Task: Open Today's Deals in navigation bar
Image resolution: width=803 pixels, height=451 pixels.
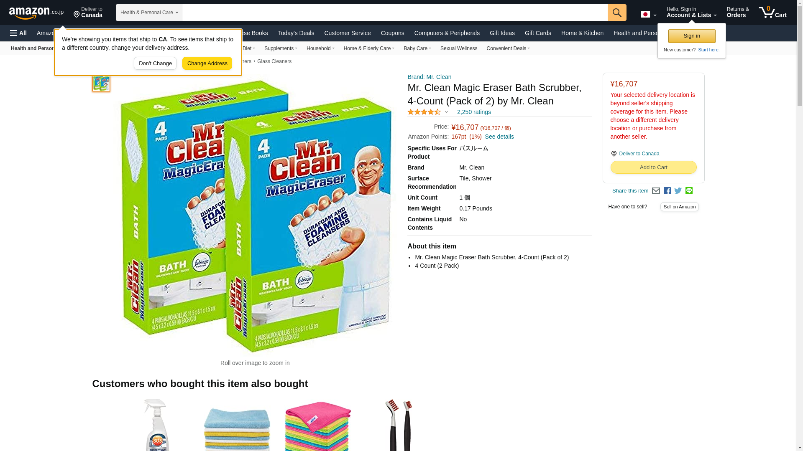Action: point(296,33)
